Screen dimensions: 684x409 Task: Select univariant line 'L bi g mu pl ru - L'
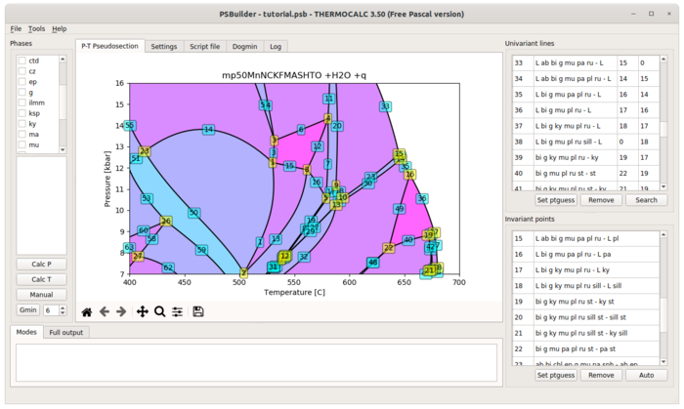click(586, 110)
